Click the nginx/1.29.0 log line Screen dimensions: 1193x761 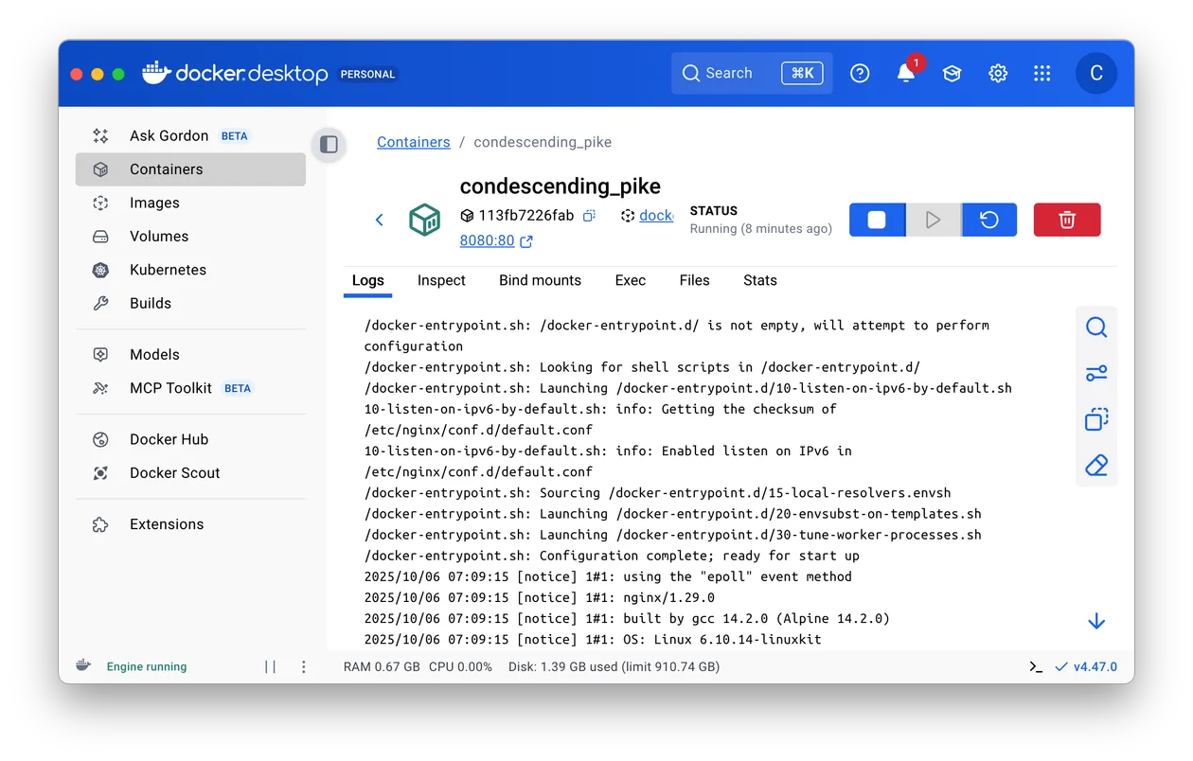click(540, 597)
